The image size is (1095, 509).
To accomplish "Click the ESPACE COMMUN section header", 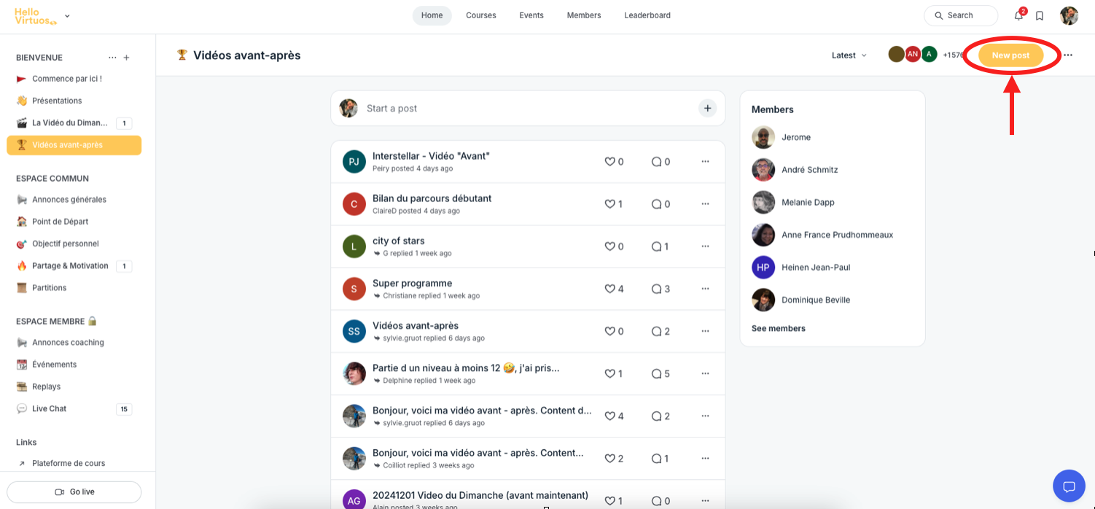I will [x=52, y=178].
